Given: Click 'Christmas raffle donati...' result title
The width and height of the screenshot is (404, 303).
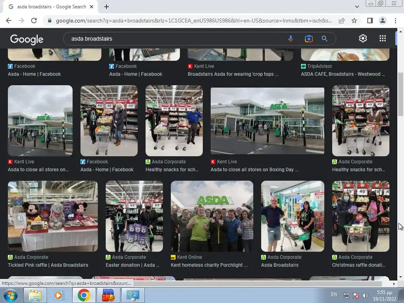Looking at the screenshot, I should [x=359, y=265].
